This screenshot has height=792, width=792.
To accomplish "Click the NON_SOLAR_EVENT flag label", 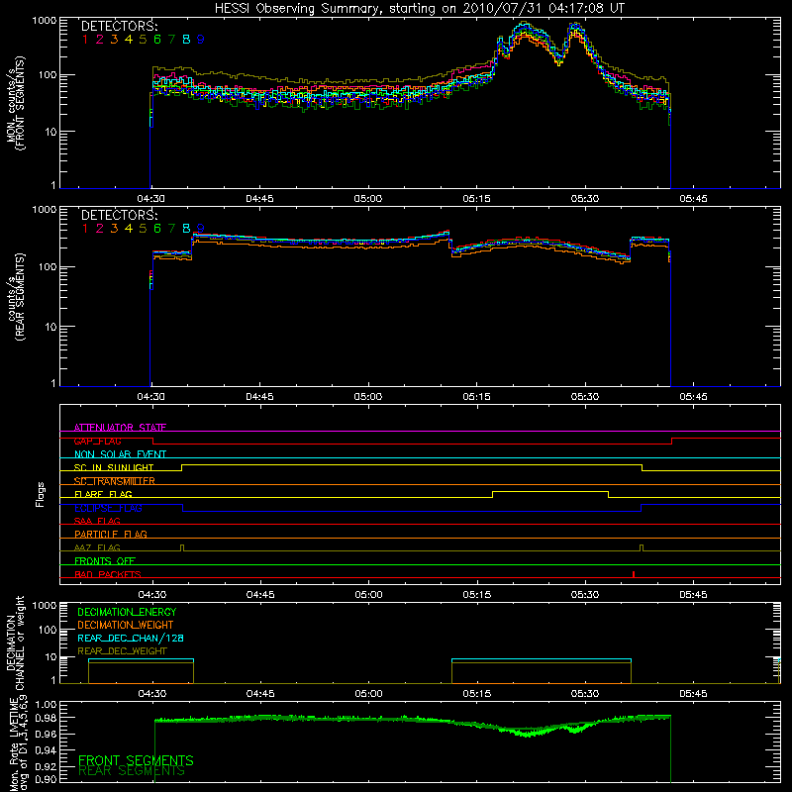I will pyautogui.click(x=120, y=454).
